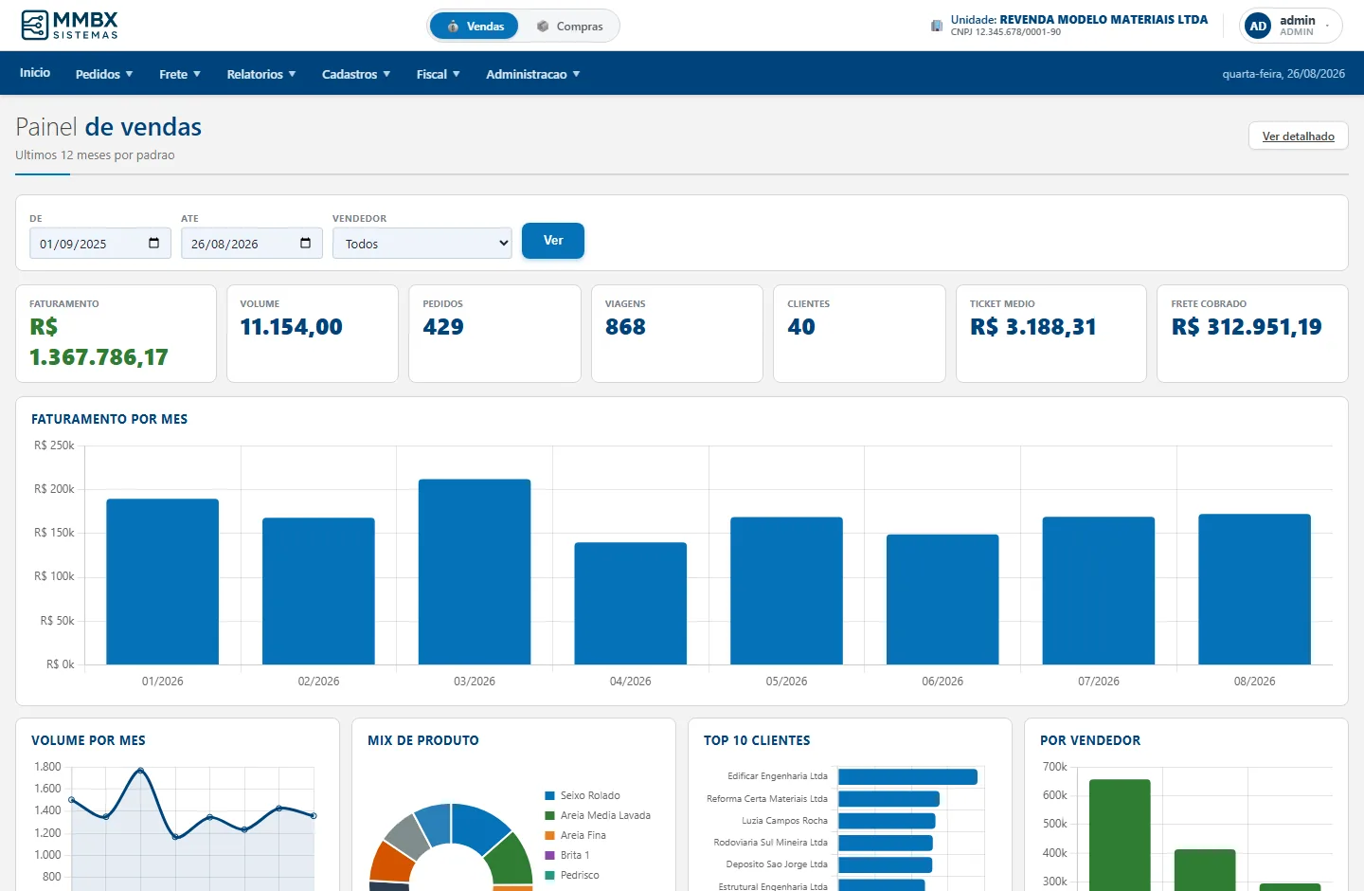Open the calendar picker for DE date
Screen dimensions: 1364x891
point(154,244)
